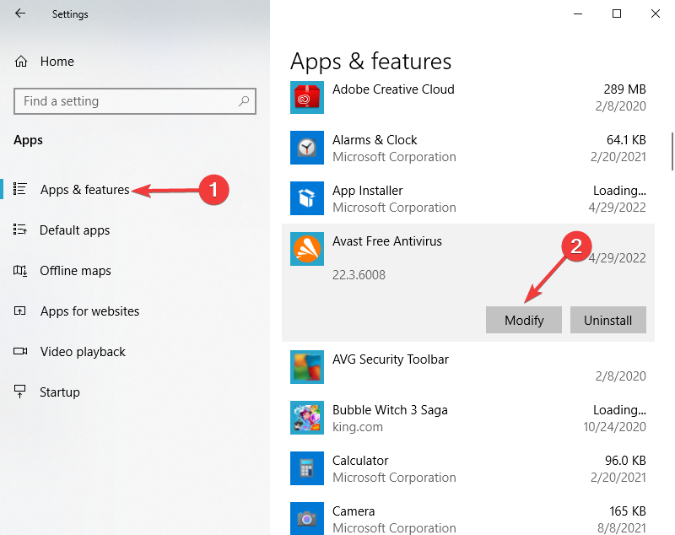Select the Alarms & Clock entry name

(375, 140)
